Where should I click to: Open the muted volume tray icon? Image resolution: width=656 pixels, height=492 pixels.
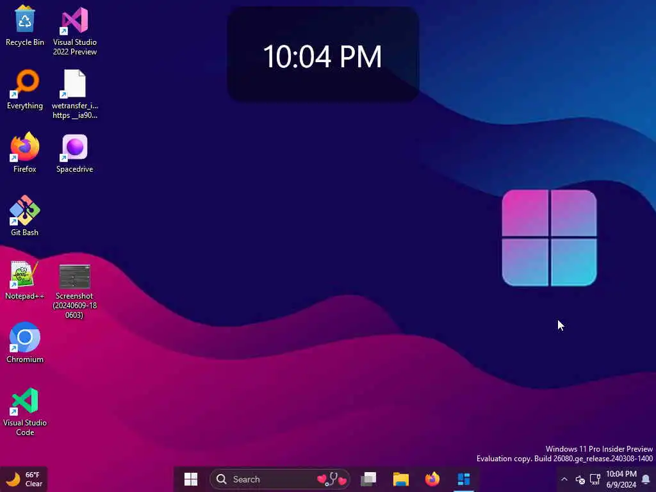[580, 479]
